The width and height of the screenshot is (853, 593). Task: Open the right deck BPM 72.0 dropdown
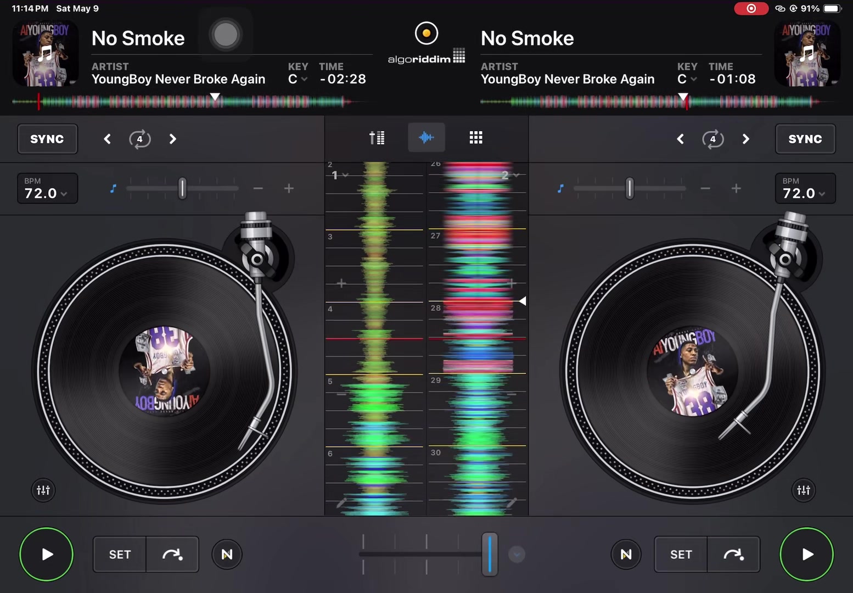805,188
